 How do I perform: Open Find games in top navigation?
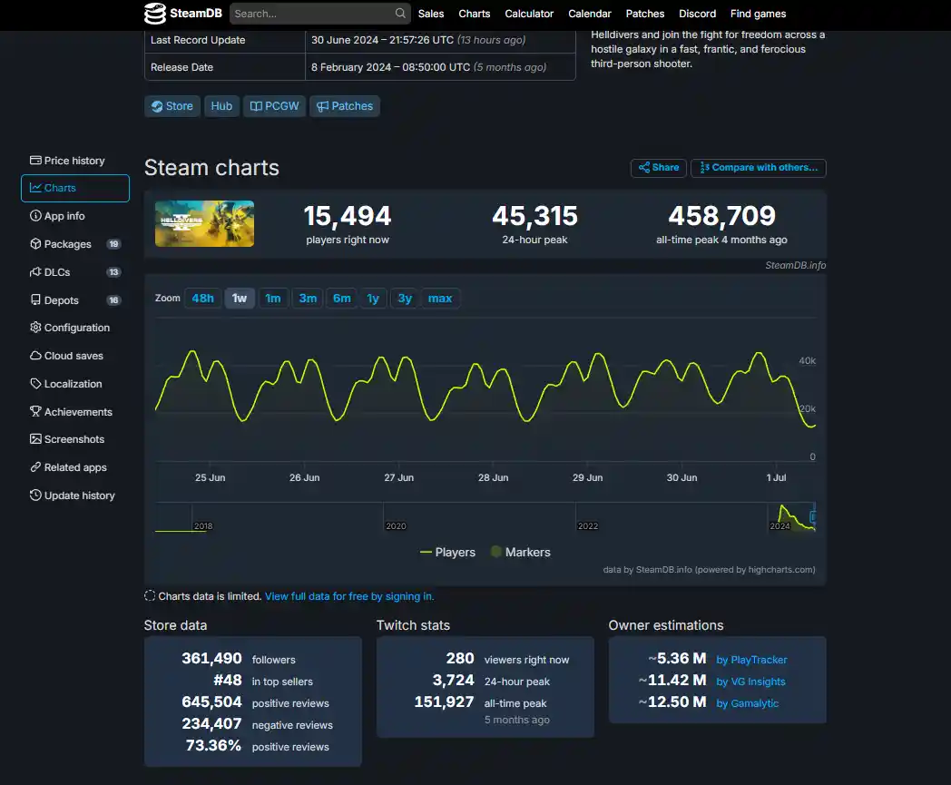[758, 14]
